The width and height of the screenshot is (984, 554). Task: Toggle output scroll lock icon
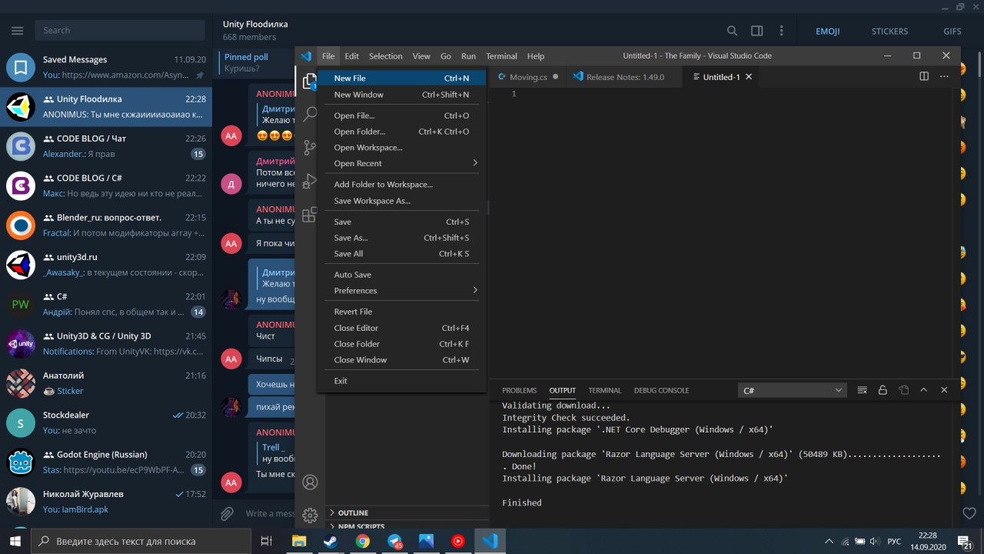(883, 390)
